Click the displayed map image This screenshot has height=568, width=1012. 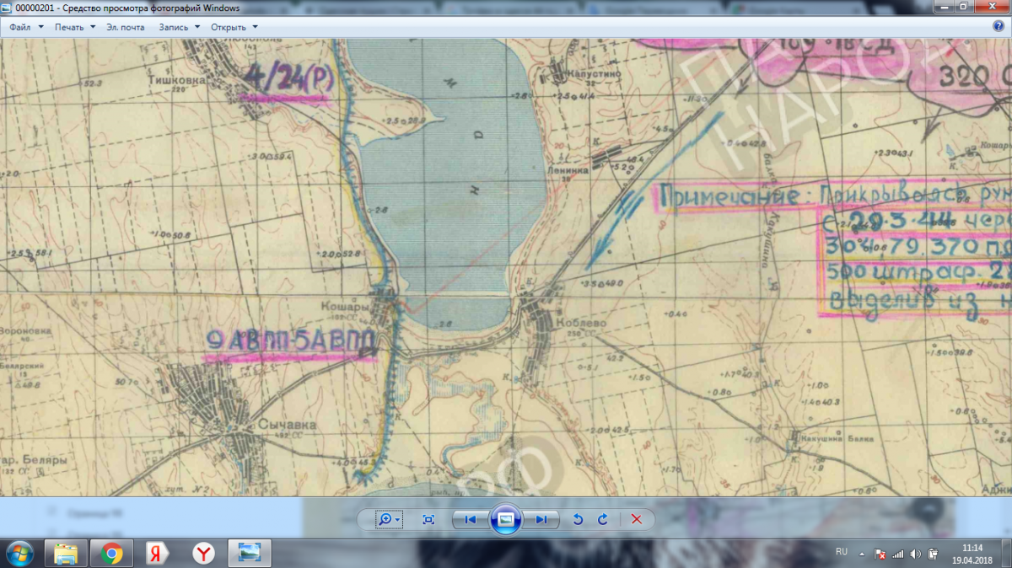coord(506,266)
